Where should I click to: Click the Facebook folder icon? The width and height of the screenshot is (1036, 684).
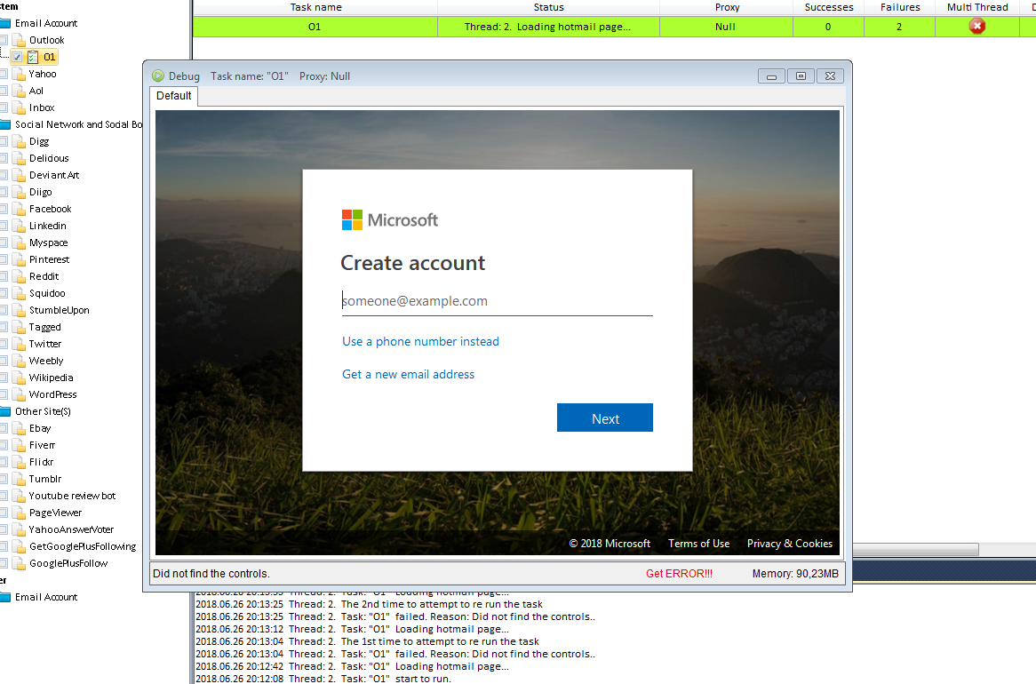pos(20,209)
